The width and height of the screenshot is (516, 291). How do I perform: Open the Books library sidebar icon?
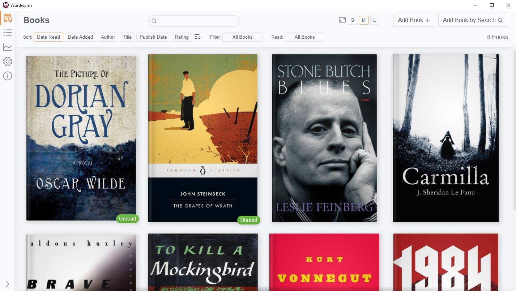(8, 18)
